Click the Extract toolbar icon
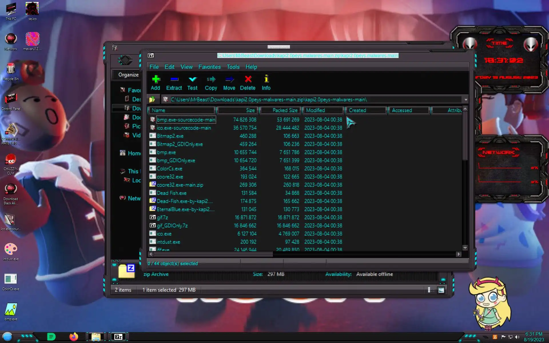Viewport: 549px width, 343px height. pos(174,83)
